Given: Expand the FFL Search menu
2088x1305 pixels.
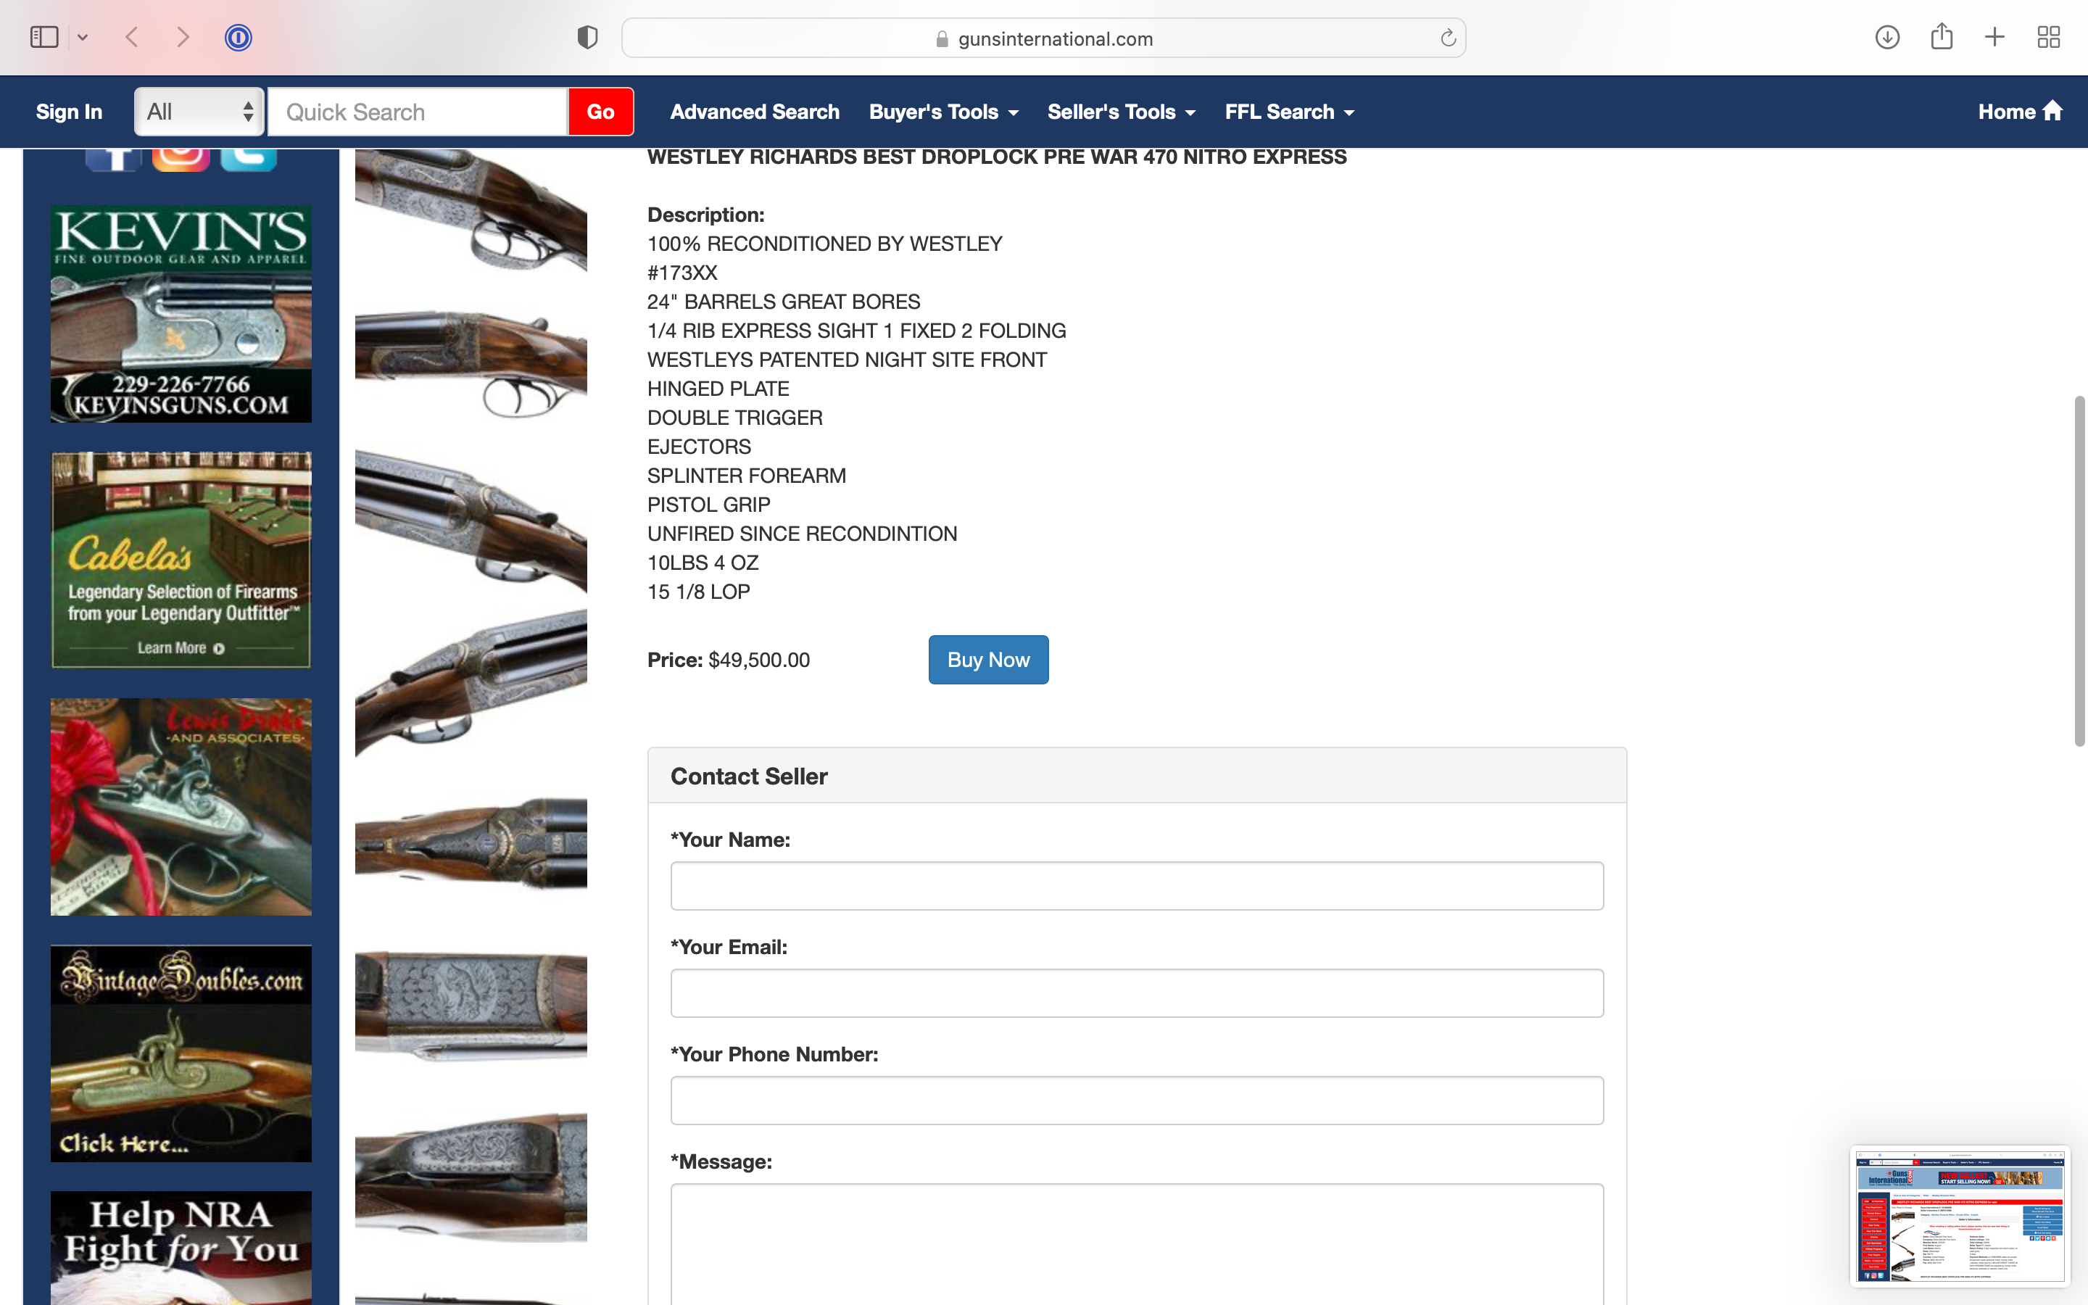Looking at the screenshot, I should pos(1290,112).
